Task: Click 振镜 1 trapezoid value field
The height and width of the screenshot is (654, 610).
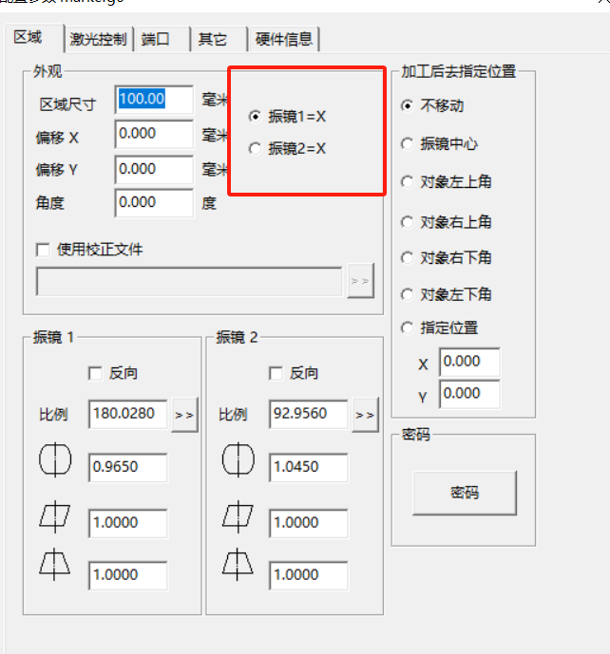Action: coord(127,575)
